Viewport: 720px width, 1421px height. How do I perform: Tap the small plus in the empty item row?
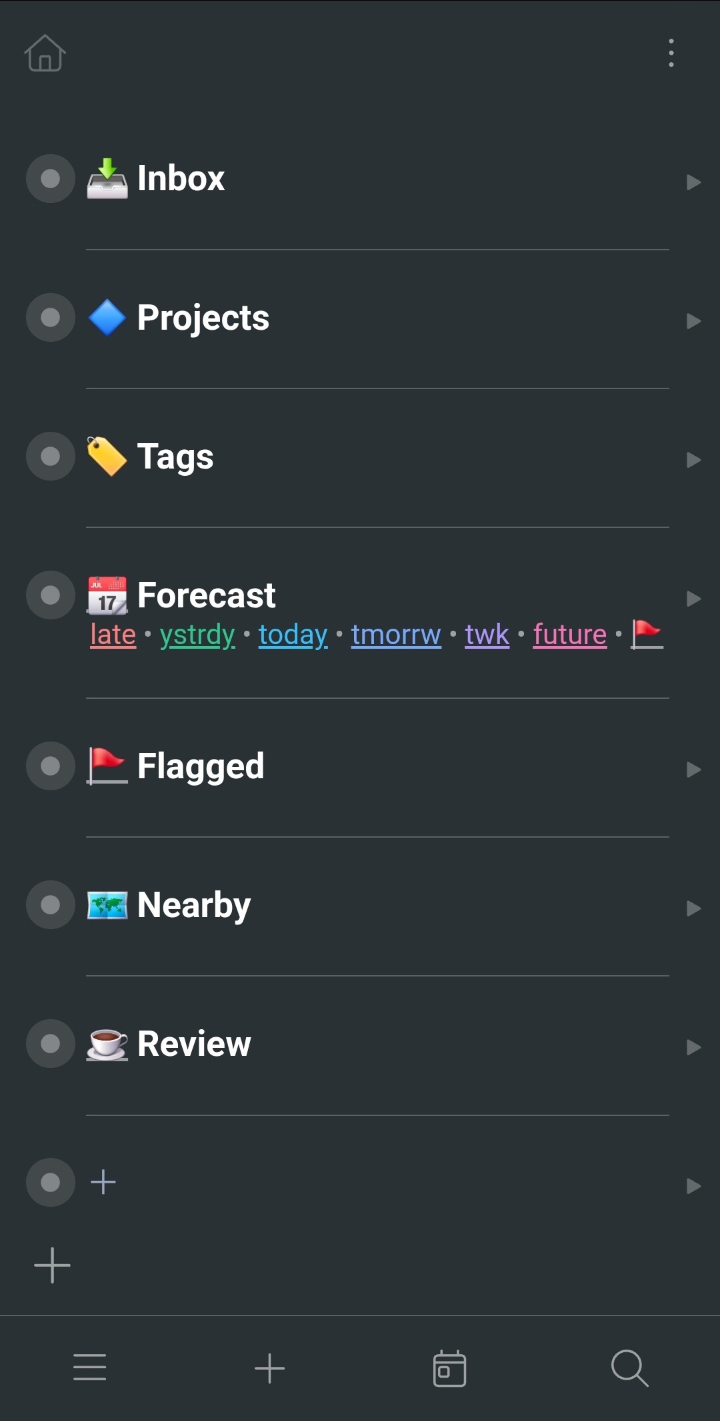coord(103,1182)
